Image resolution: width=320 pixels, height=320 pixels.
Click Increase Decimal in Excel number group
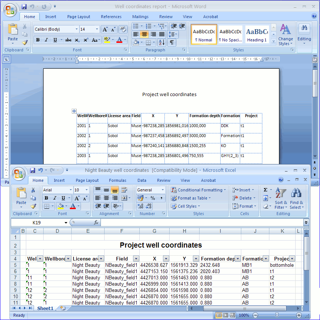pos(140,206)
